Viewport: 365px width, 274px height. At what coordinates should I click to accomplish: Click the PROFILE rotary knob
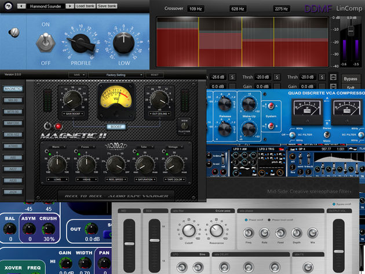(x=81, y=43)
